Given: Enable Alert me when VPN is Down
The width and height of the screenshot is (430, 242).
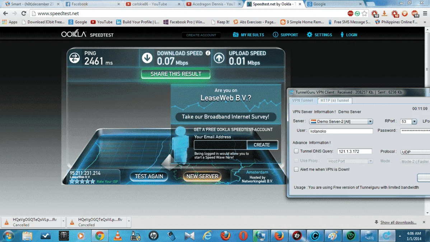Looking at the screenshot, I should (296, 169).
